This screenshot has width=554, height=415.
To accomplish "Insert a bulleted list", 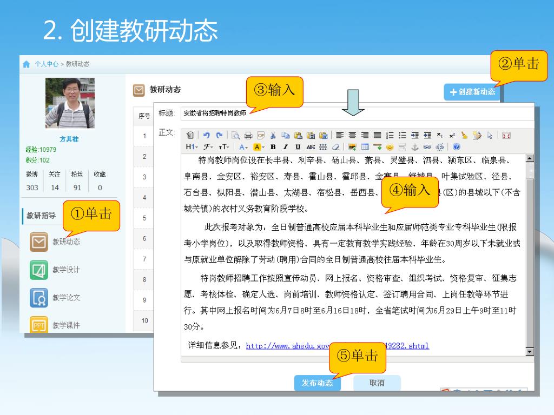I will tap(403, 135).
